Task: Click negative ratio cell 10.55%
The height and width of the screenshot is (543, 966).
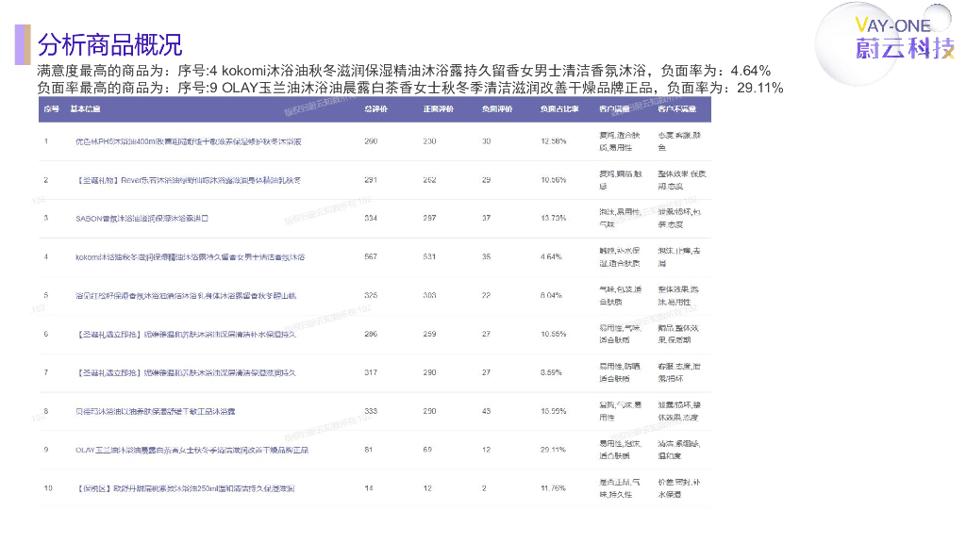Action: (553, 335)
